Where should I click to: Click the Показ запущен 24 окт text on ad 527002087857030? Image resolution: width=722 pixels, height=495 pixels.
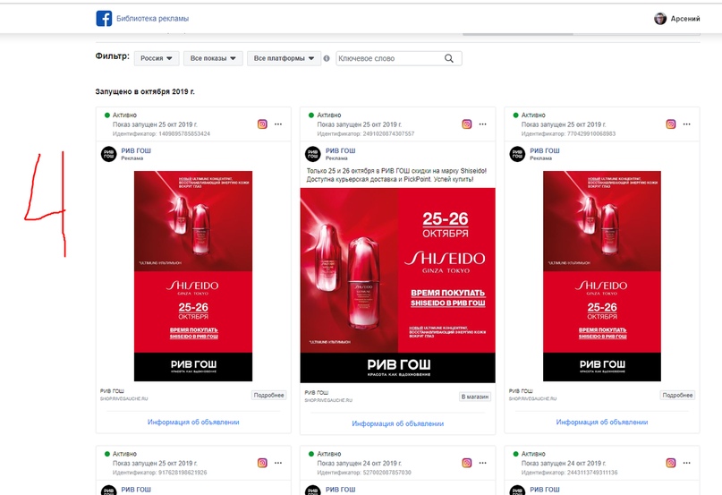pos(359,463)
